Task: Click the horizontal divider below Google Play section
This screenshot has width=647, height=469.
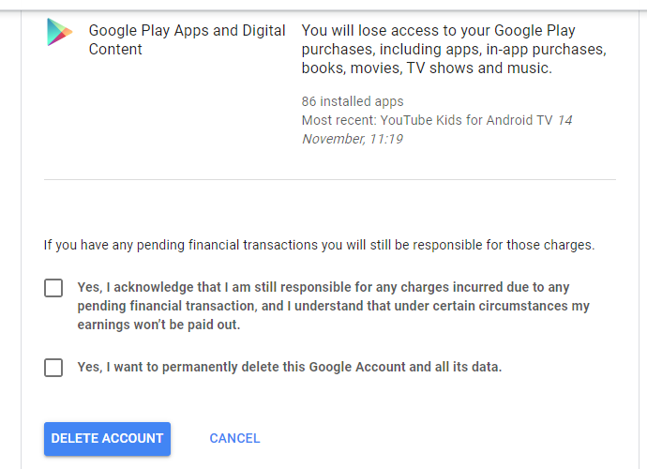Action: click(x=330, y=179)
